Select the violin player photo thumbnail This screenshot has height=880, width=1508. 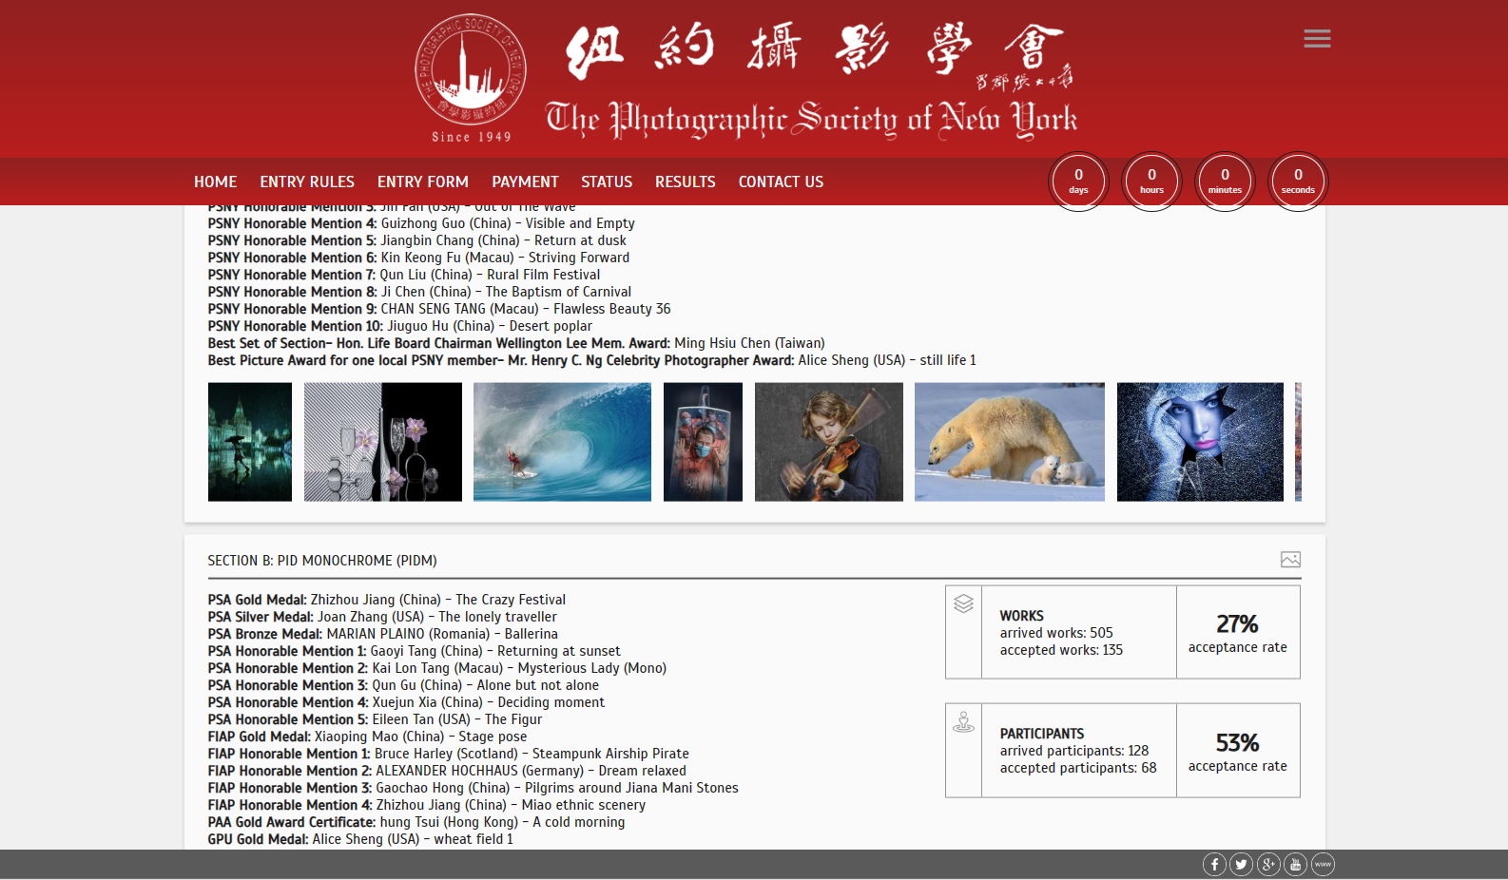pyautogui.click(x=828, y=442)
